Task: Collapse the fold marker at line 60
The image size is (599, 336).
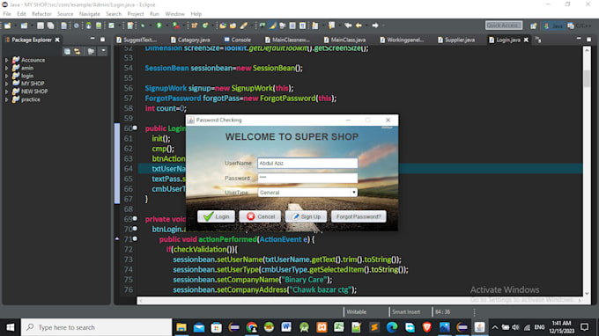Action: coord(135,128)
